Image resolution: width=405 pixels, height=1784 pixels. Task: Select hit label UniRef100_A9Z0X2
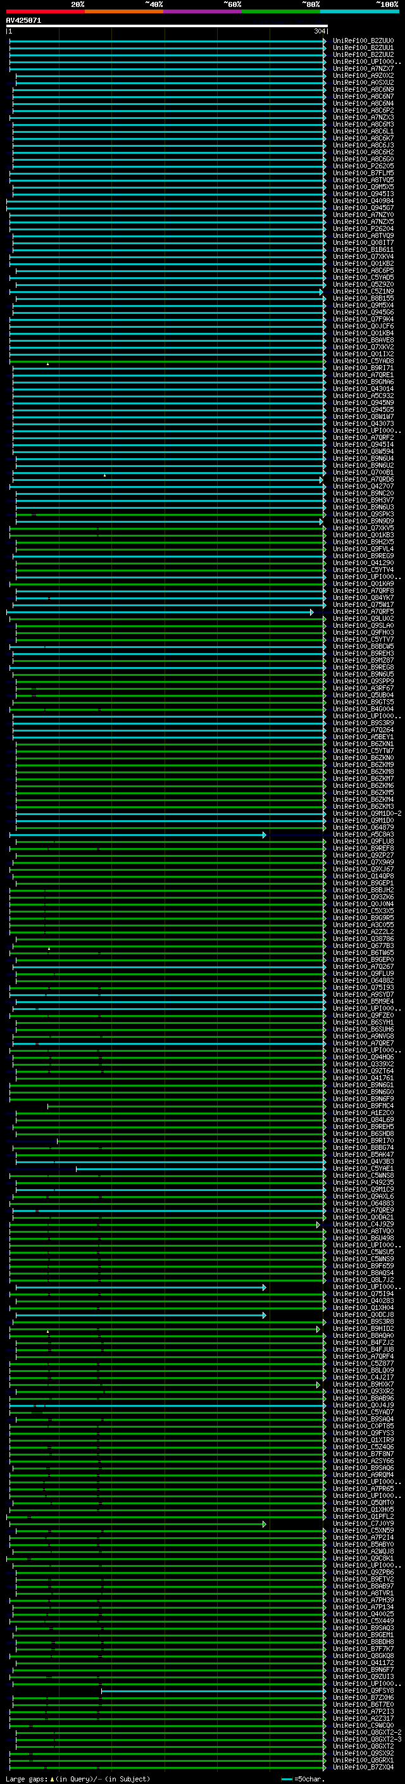pos(363,75)
